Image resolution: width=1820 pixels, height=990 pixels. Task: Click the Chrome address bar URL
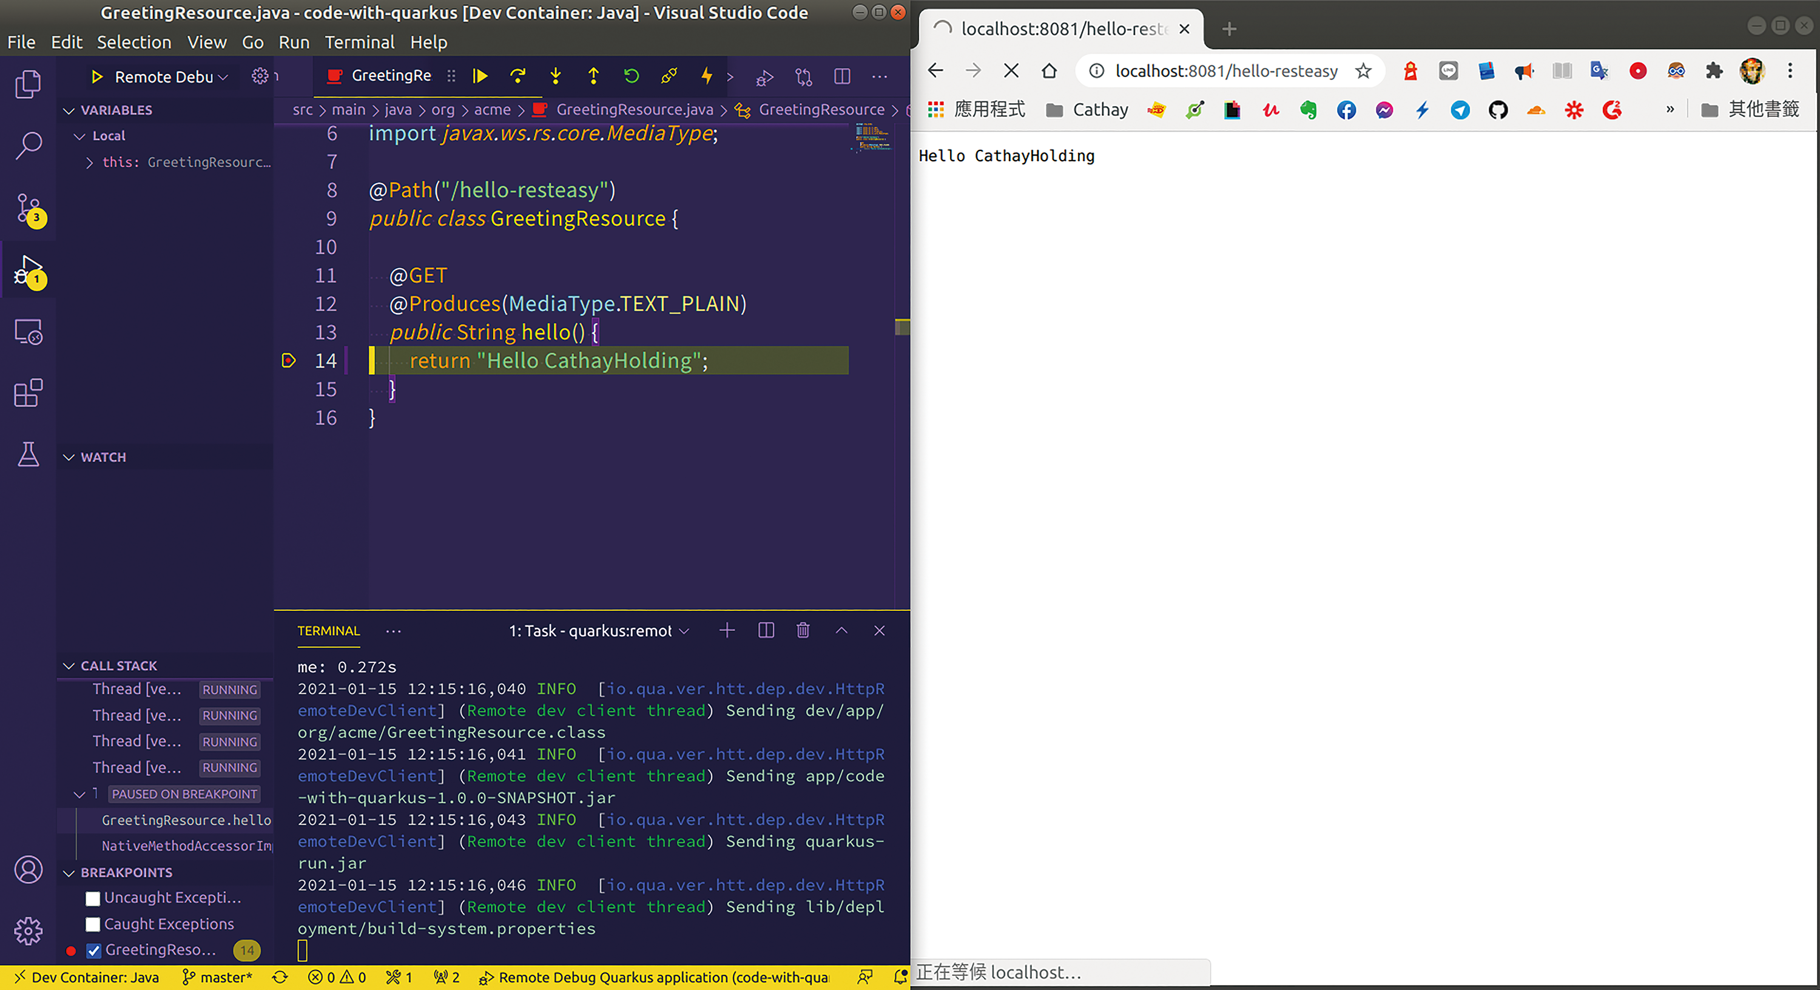pyautogui.click(x=1226, y=70)
